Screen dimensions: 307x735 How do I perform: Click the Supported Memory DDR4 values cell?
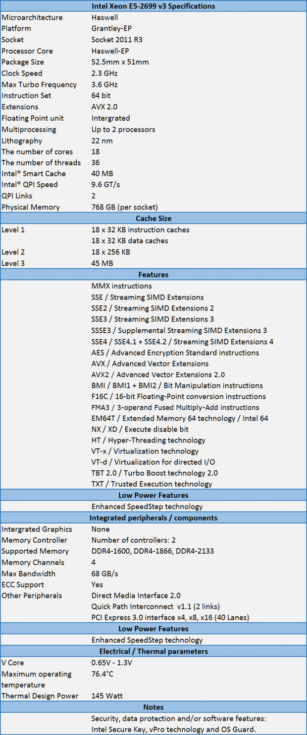click(153, 551)
